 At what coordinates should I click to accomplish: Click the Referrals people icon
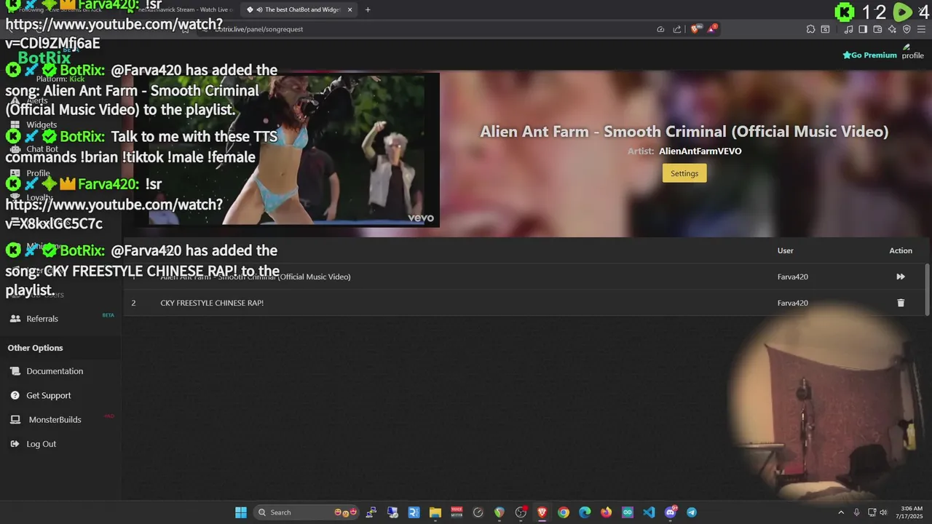(15, 319)
